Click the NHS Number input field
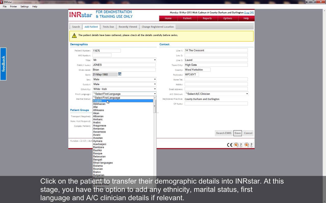 pyautogui.click(x=102, y=55)
